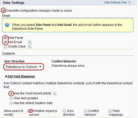Click the Data Settings Help question mark icon
The height and width of the screenshot is (118, 138).
point(129,2)
